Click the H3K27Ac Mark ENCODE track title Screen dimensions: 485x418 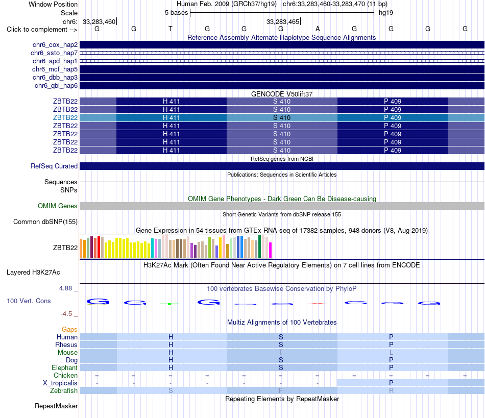[282, 265]
